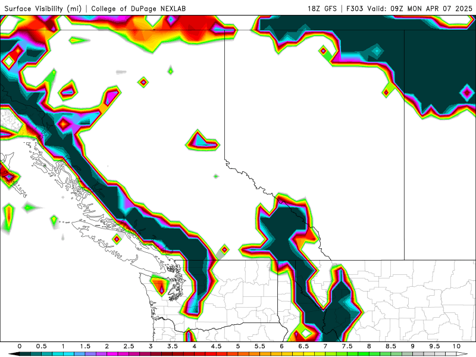Viewport: 476px width, 357px height.
Task: Click the 'Surface Visibility (mi)' title text
Action: pyautogui.click(x=43, y=8)
